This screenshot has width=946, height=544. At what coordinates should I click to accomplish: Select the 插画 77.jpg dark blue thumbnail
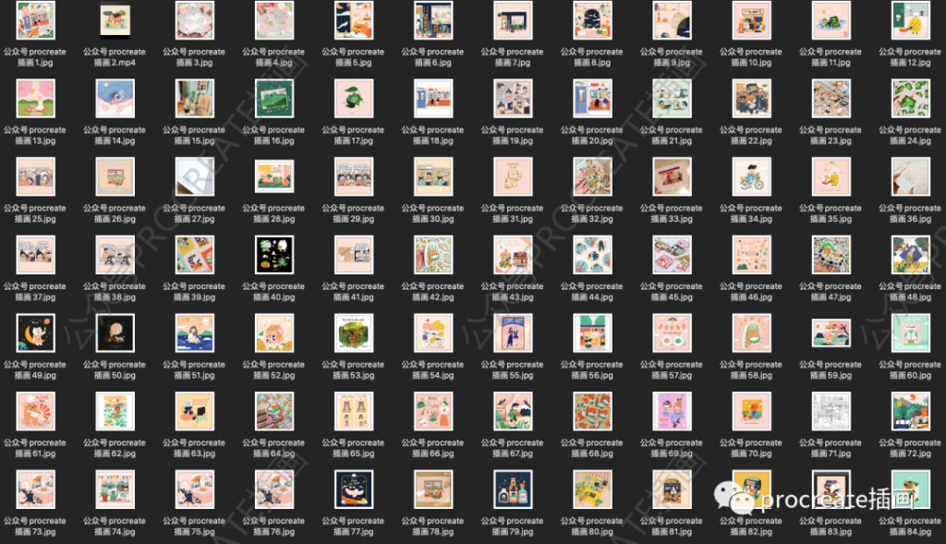tap(353, 490)
